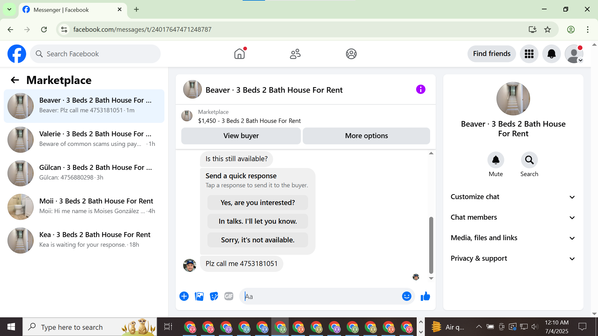Send a thumbs-up like

click(425, 296)
